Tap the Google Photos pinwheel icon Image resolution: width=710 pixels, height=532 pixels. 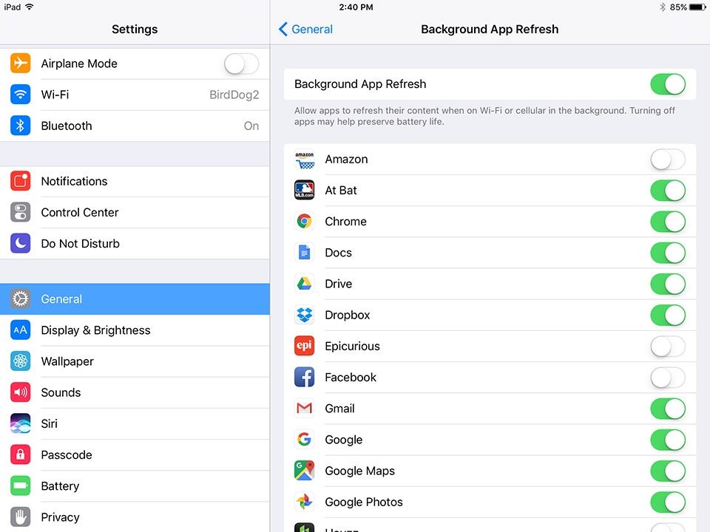pyautogui.click(x=304, y=502)
